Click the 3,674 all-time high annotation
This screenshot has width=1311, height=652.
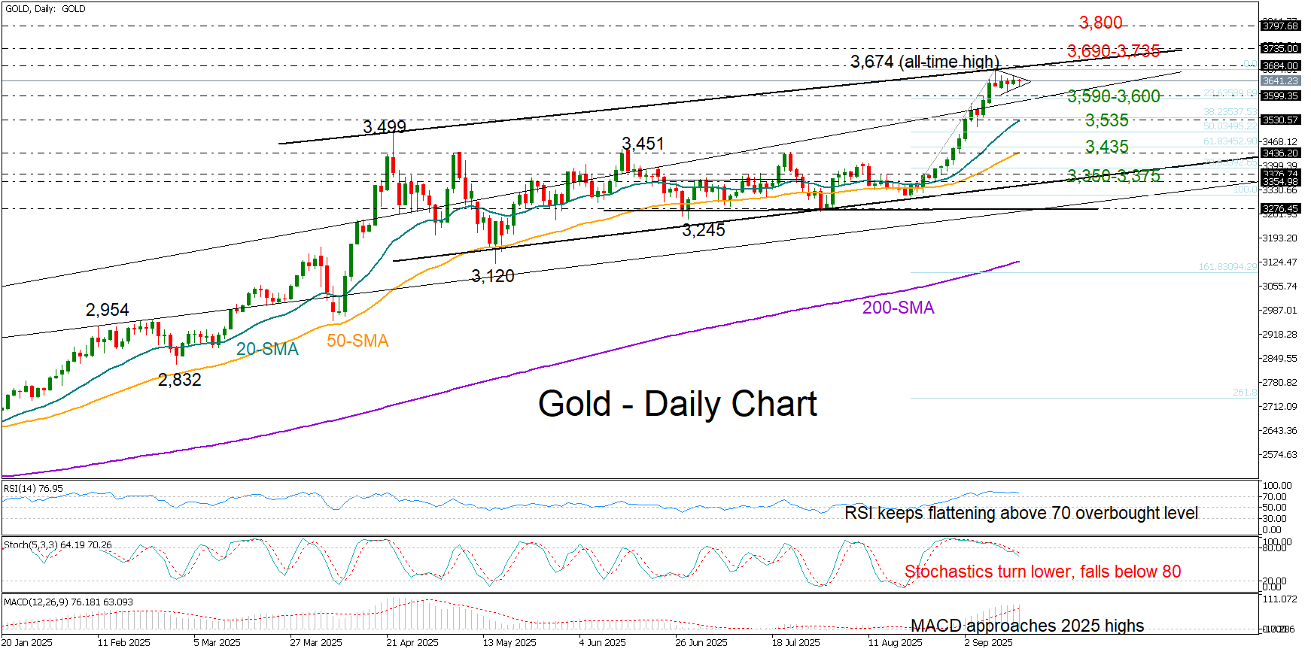point(924,62)
